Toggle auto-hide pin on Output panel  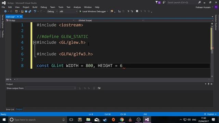click(x=208, y=84)
